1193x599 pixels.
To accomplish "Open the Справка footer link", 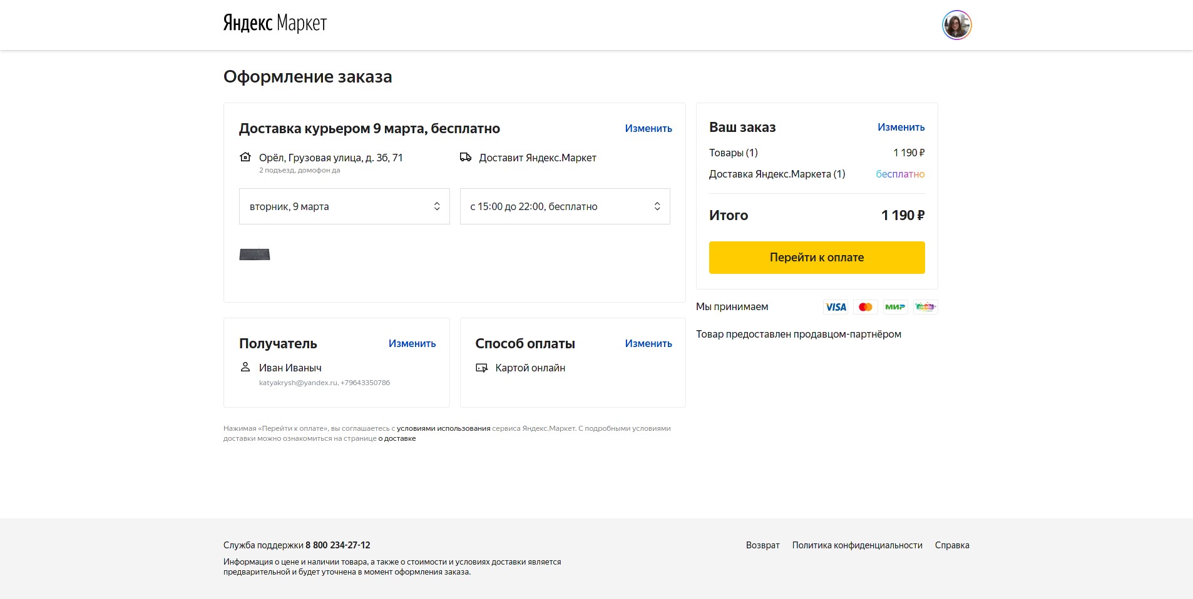I will pyautogui.click(x=952, y=545).
